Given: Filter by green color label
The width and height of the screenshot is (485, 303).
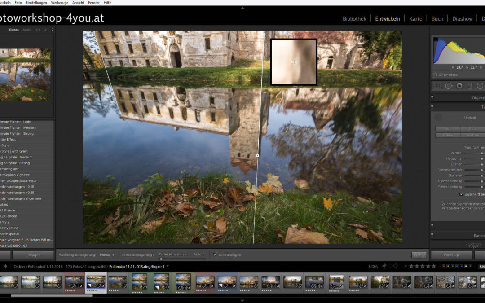Looking at the screenshot, I should tap(453, 266).
